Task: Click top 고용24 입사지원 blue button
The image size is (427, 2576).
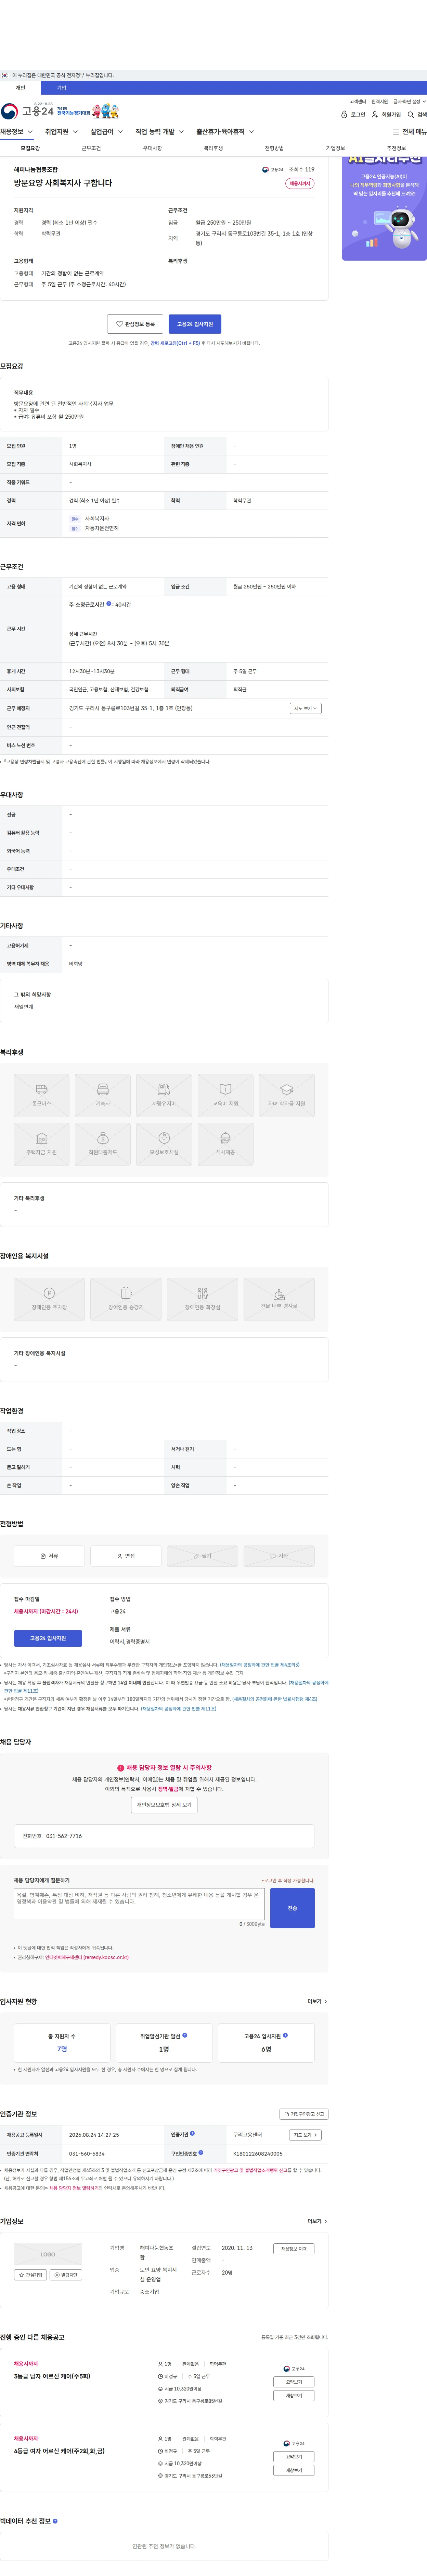Action: click(195, 324)
